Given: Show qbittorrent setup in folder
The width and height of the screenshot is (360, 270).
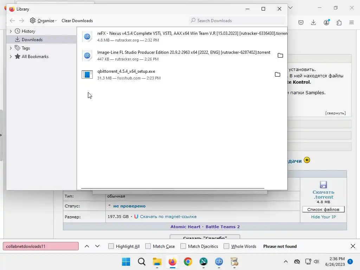Looking at the screenshot, I should [x=278, y=75].
